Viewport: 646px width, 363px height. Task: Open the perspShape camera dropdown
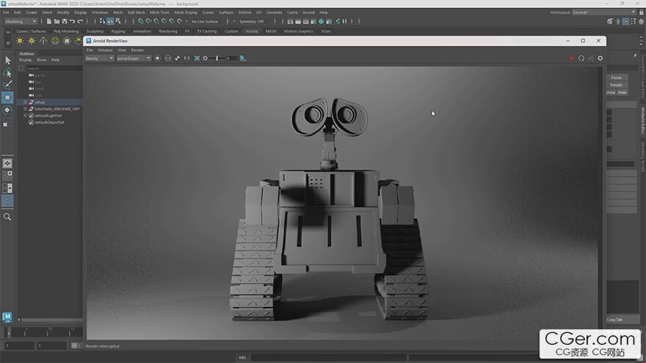coord(134,59)
